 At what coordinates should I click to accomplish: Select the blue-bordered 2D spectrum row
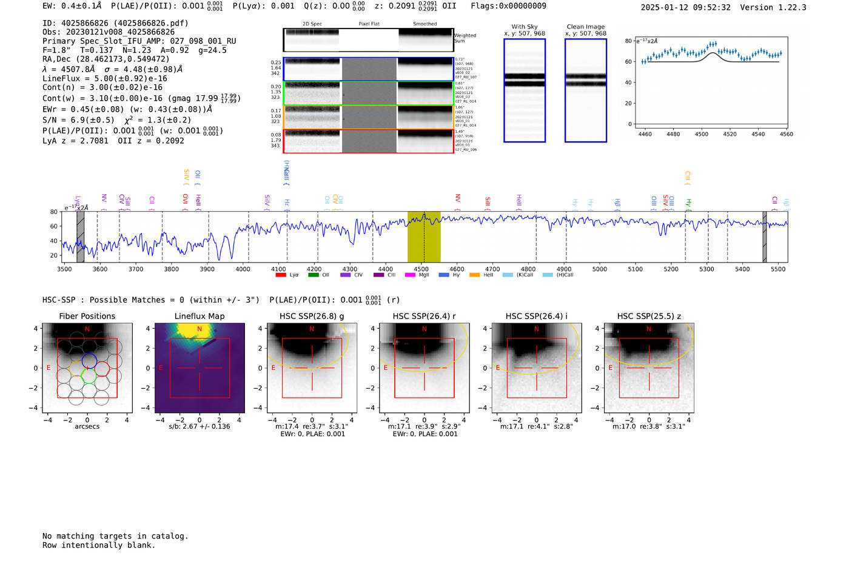tap(368, 69)
